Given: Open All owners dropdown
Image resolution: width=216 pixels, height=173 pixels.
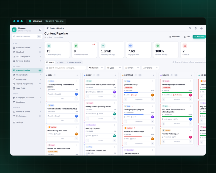Looking at the screenshot, I should [132, 68].
